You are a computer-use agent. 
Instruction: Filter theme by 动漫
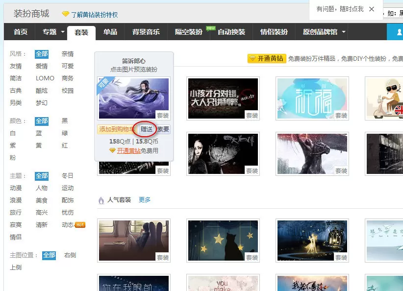[x=16, y=188]
